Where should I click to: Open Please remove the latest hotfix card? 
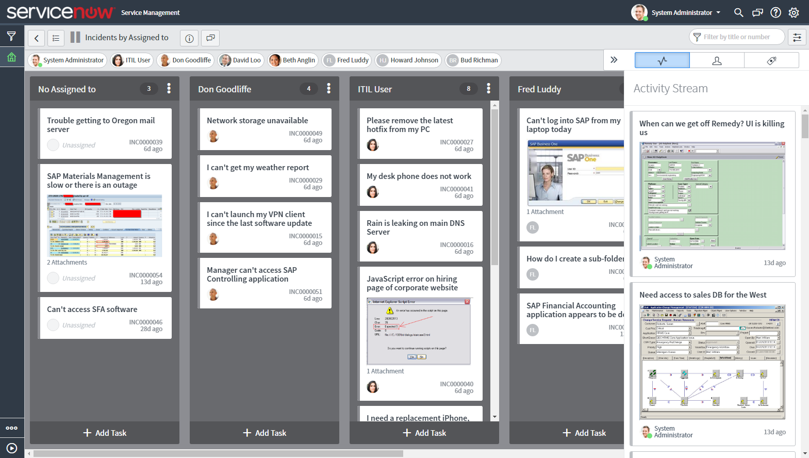421,133
